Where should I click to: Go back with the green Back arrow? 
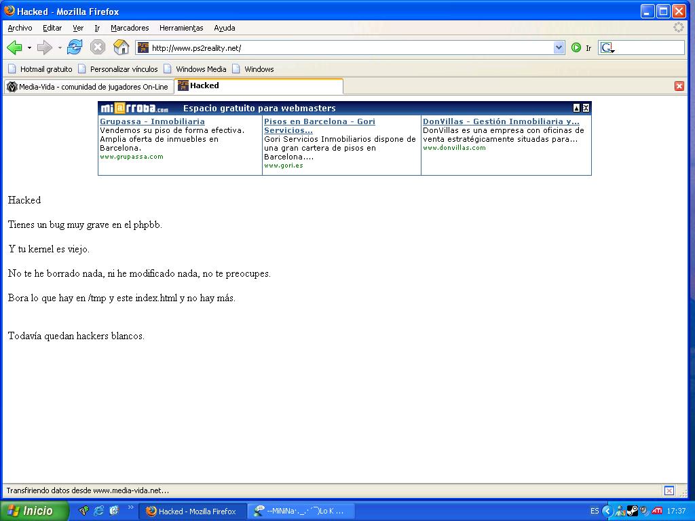(15, 47)
